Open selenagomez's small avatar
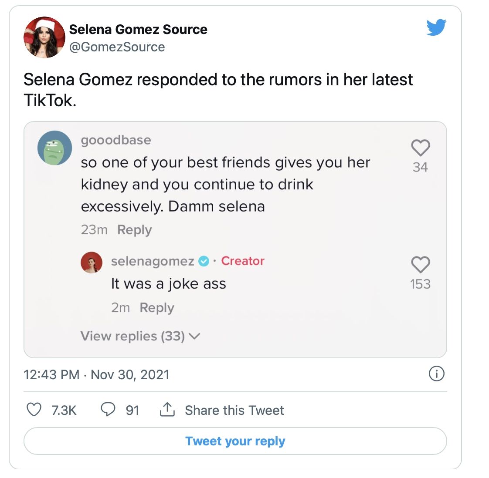 tap(92, 263)
